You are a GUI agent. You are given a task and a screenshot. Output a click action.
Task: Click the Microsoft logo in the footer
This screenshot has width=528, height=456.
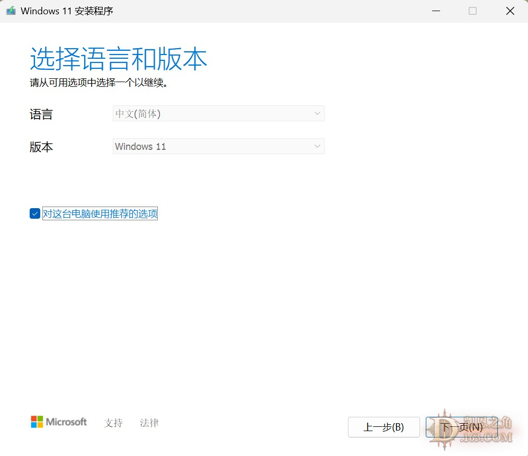[59, 422]
